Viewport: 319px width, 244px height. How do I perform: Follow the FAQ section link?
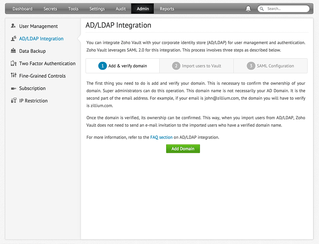[161, 137]
